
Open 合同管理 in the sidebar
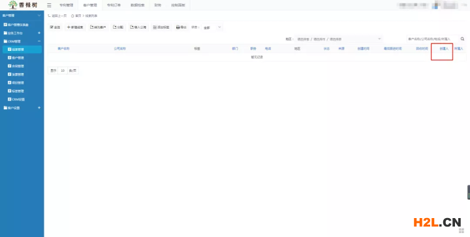(18, 66)
